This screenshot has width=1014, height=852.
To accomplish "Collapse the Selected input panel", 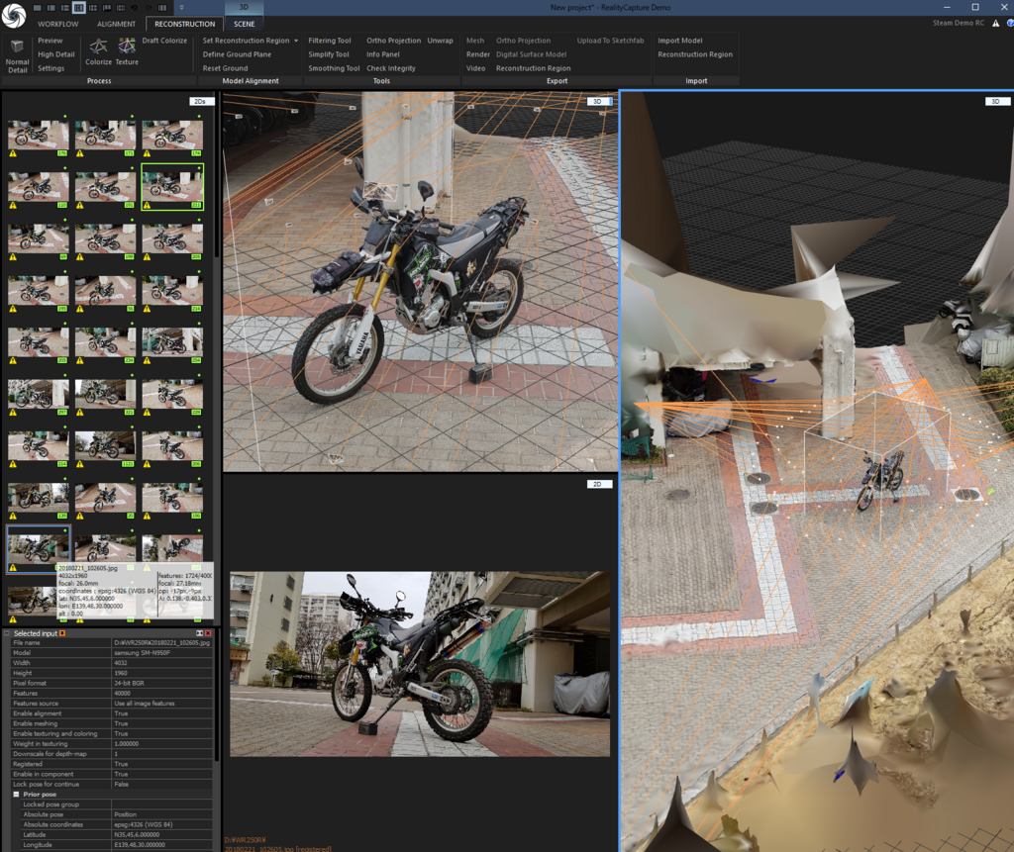I will click(x=7, y=633).
